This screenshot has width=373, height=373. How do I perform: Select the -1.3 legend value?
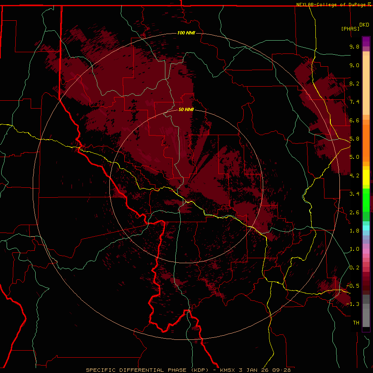click(353, 304)
